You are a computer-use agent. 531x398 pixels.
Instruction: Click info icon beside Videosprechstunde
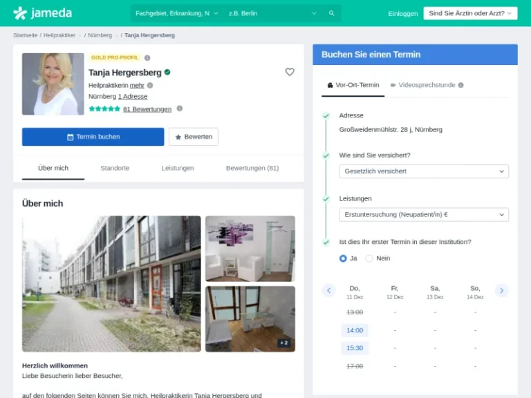(x=461, y=85)
